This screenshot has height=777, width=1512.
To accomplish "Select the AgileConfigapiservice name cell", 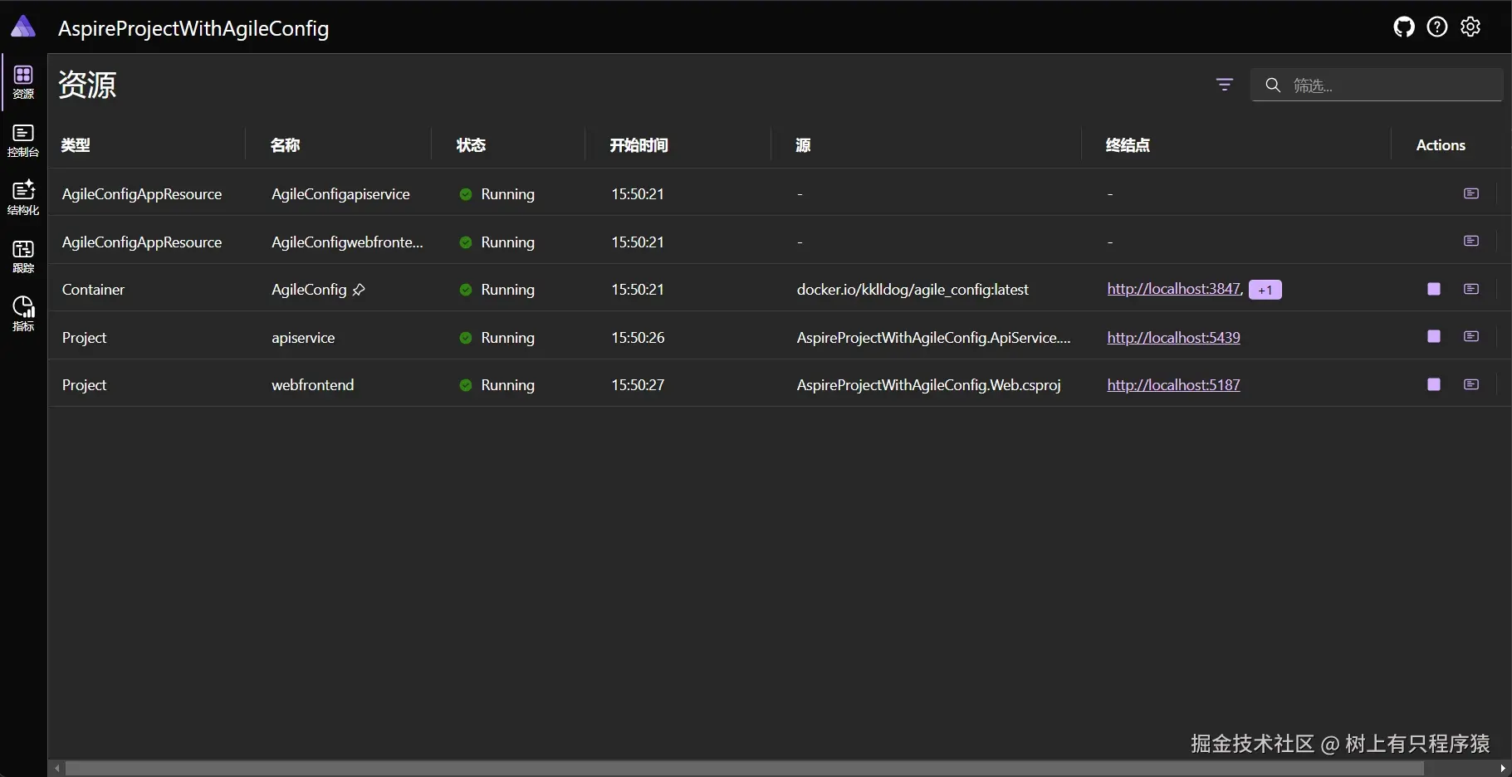I will pyautogui.click(x=340, y=194).
